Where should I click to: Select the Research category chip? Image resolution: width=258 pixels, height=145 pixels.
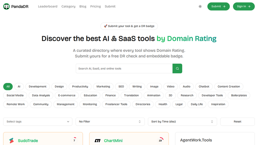tap(187, 95)
